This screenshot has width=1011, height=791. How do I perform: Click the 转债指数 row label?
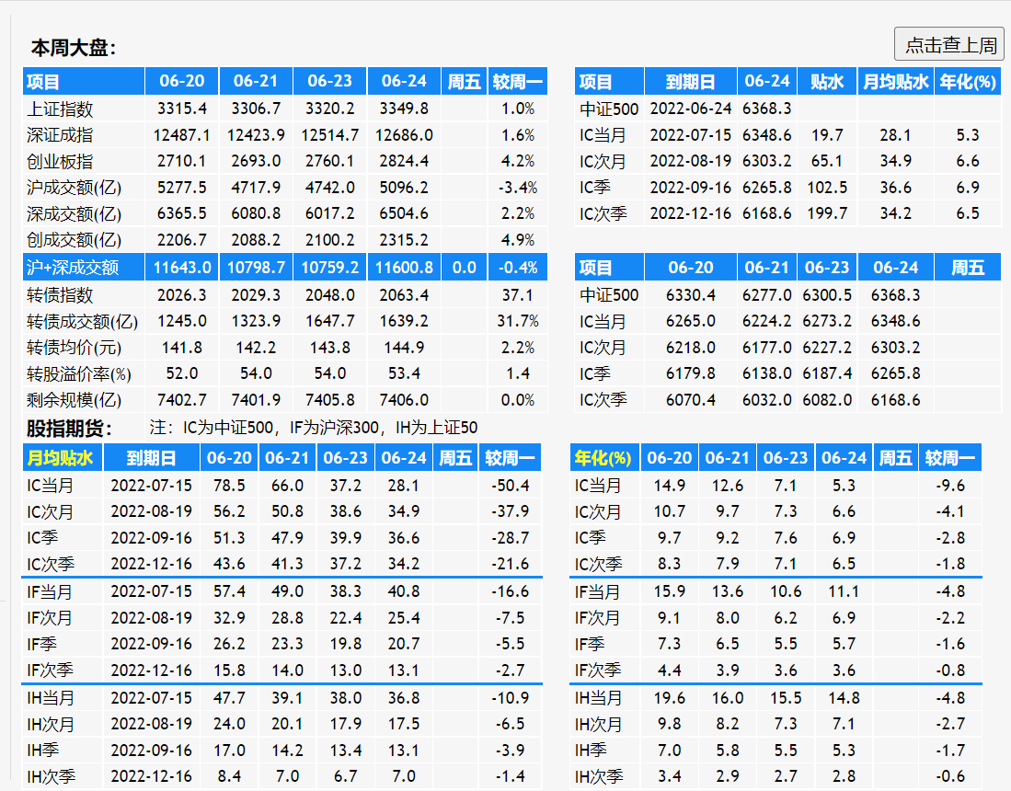(x=59, y=294)
